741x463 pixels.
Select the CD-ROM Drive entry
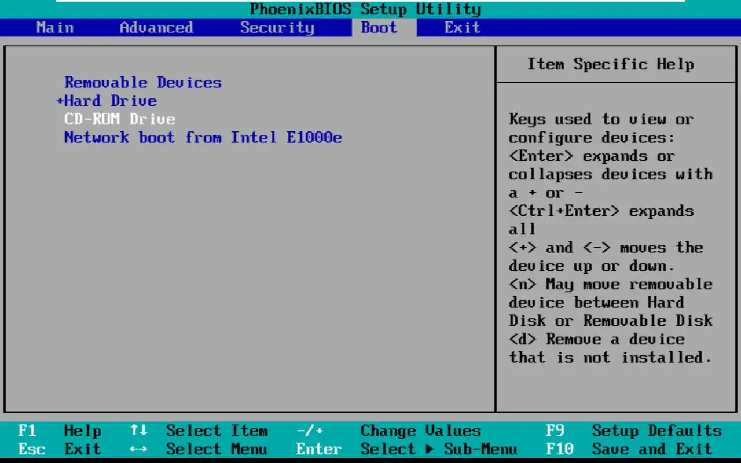(120, 119)
